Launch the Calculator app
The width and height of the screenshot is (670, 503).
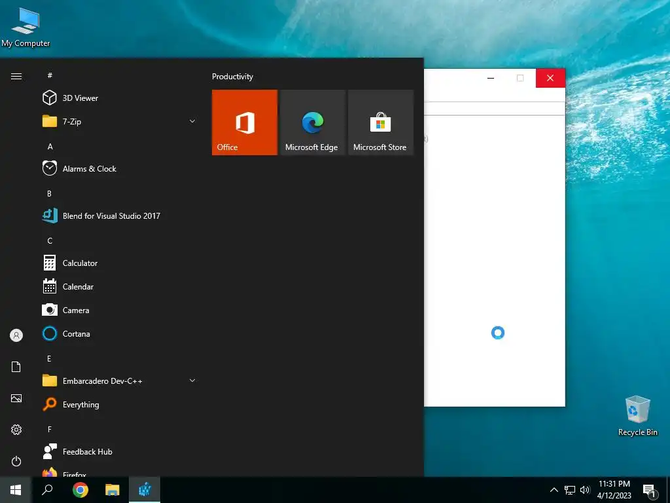coord(120,263)
